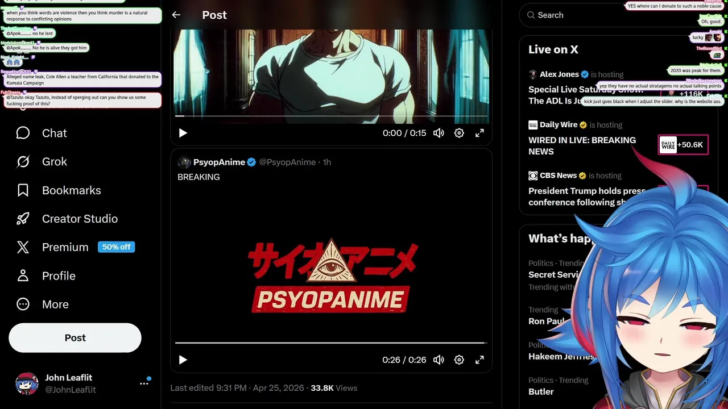This screenshot has width=728, height=409.
Task: Open settings gear on 0:26 video
Action: (459, 360)
